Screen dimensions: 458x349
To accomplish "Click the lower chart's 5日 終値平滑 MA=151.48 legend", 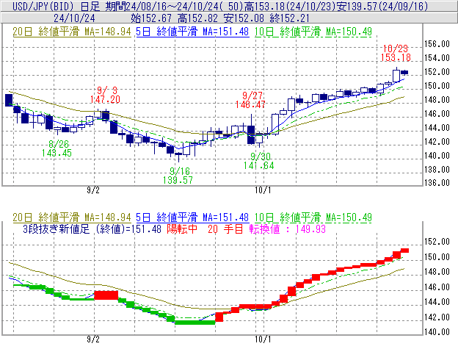I will tap(192, 217).
